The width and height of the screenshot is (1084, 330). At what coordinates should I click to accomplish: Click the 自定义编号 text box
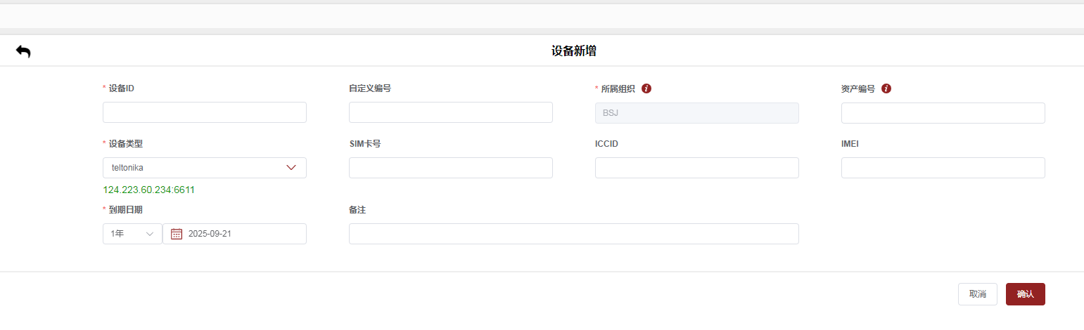(x=450, y=112)
